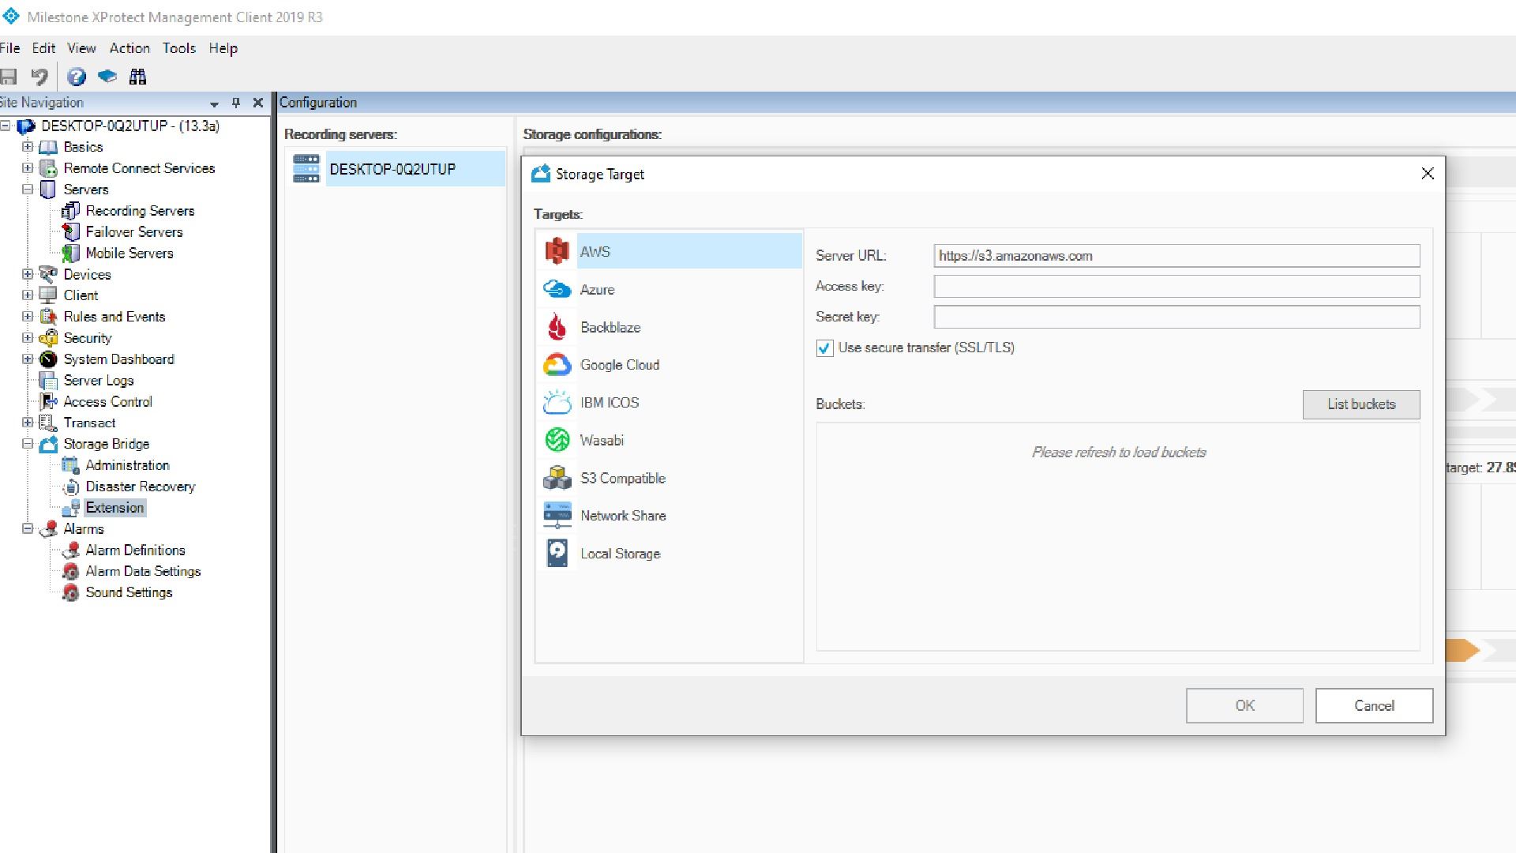
Task: Select the Transact tree item
Action: click(x=89, y=423)
